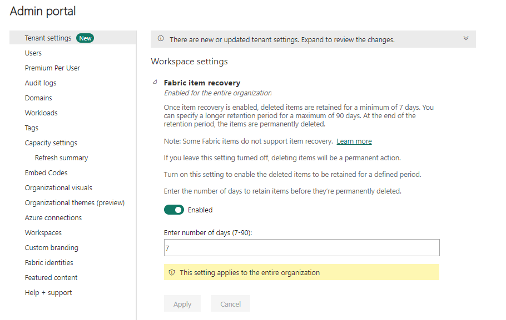The width and height of the screenshot is (506, 320).
Task: Open Organizational visuals page
Action: coord(58,188)
